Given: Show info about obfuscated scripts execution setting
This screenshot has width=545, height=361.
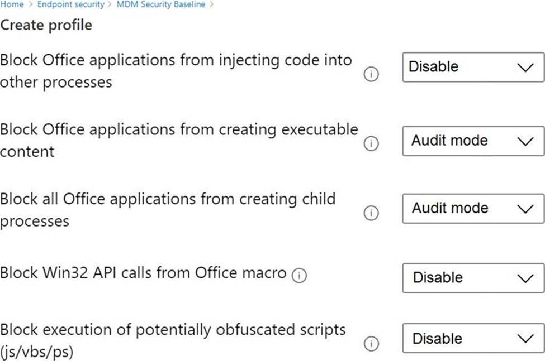Looking at the screenshot, I should 371,344.
